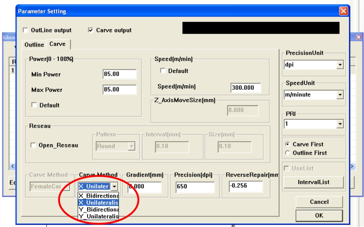Select the Outline First radio button

pyautogui.click(x=288, y=153)
